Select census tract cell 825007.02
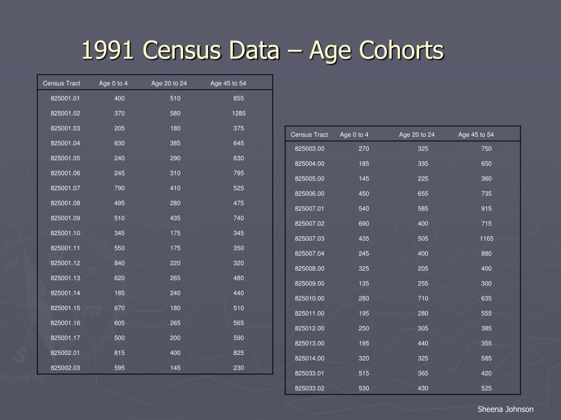 [x=310, y=224]
